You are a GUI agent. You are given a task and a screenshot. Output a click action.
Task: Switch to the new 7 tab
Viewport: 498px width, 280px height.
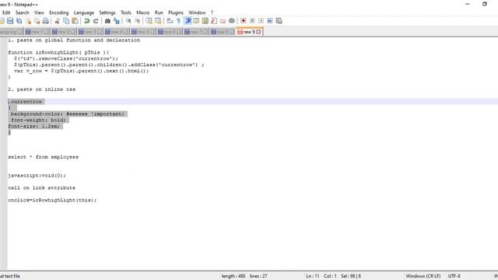[196, 32]
